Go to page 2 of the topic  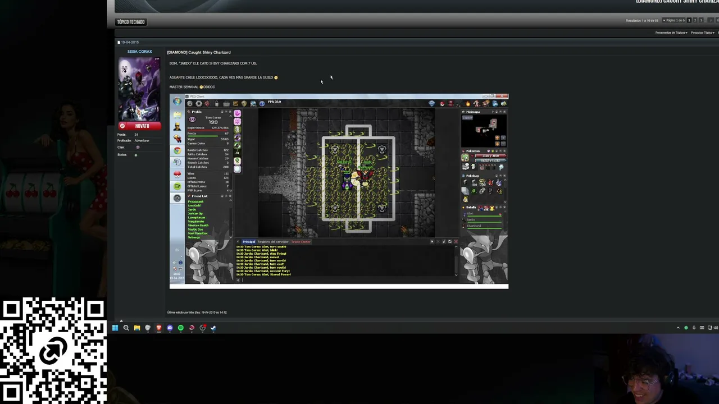695,20
